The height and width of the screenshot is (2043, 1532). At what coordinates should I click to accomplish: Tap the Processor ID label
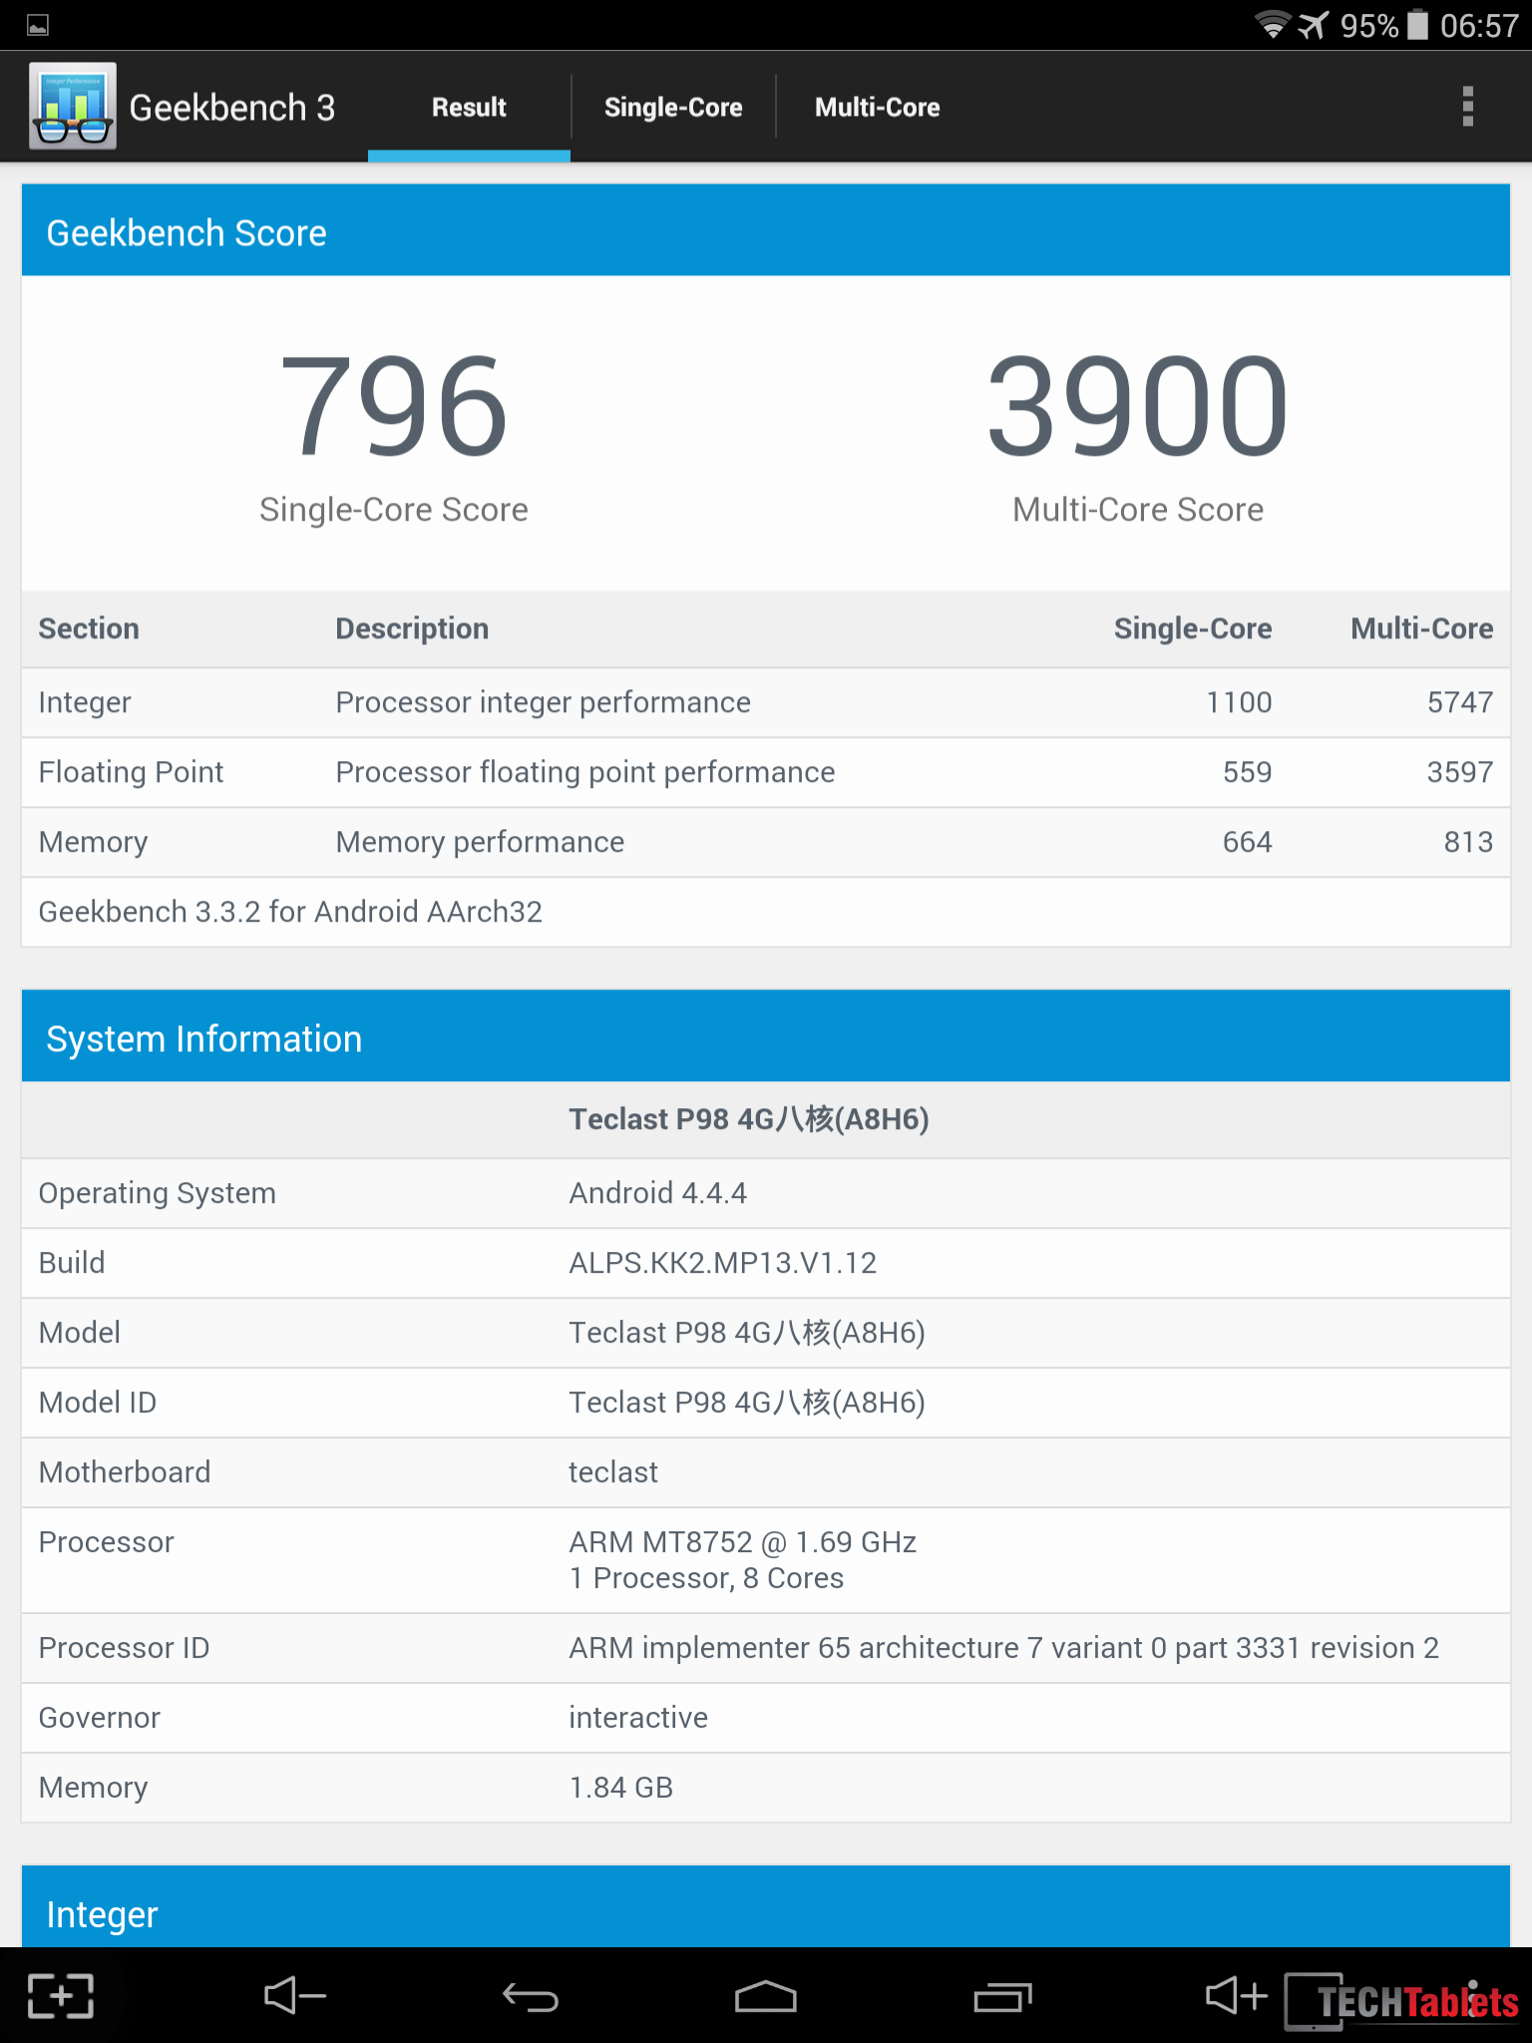click(125, 1648)
